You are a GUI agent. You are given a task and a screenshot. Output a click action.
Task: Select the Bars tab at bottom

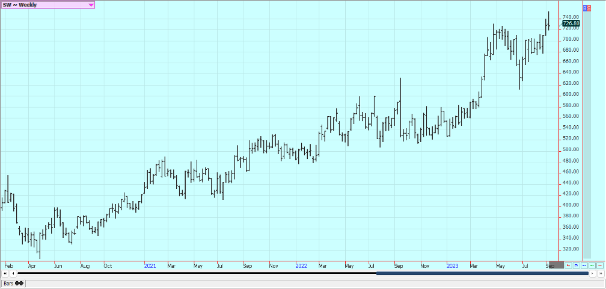12,283
